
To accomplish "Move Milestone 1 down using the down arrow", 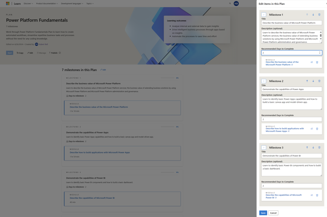I will [313, 15].
